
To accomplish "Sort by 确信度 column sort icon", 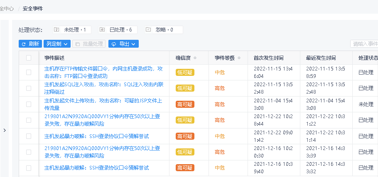I will pos(195,58).
